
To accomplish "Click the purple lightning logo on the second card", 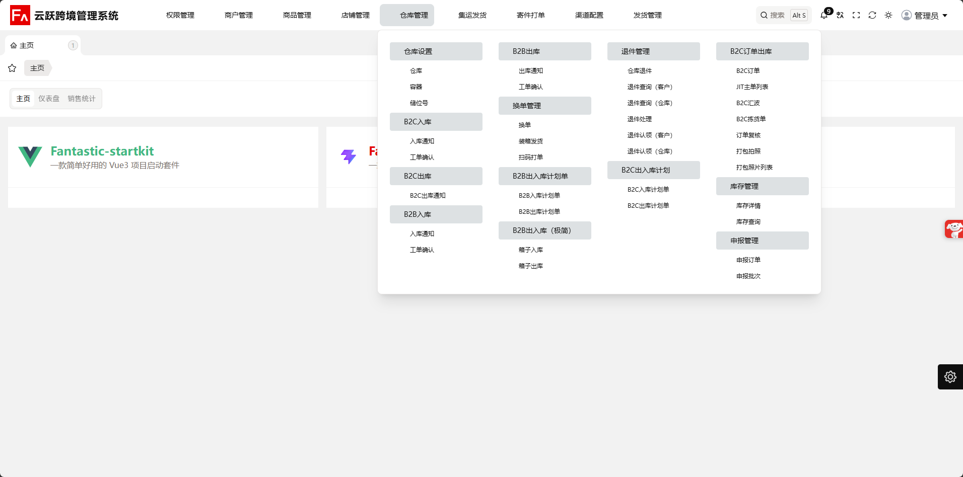I will click(349, 157).
